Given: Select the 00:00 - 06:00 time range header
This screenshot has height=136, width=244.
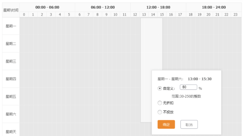Looking at the screenshot, I should click(x=47, y=7).
